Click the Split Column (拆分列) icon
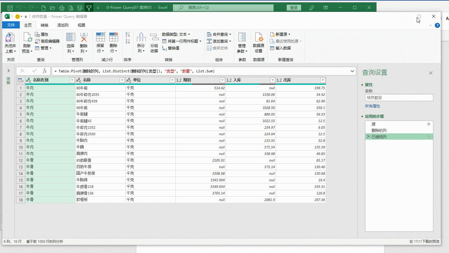449x253 pixels. click(x=141, y=37)
